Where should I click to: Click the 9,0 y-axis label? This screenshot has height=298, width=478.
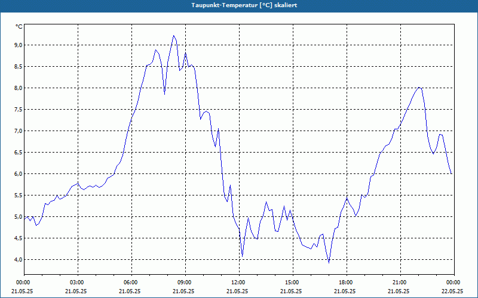19,45
